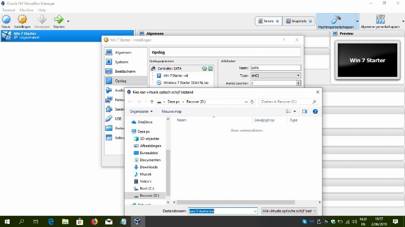Select Beeldscherm settings category
The image size is (405, 227).
126,71
